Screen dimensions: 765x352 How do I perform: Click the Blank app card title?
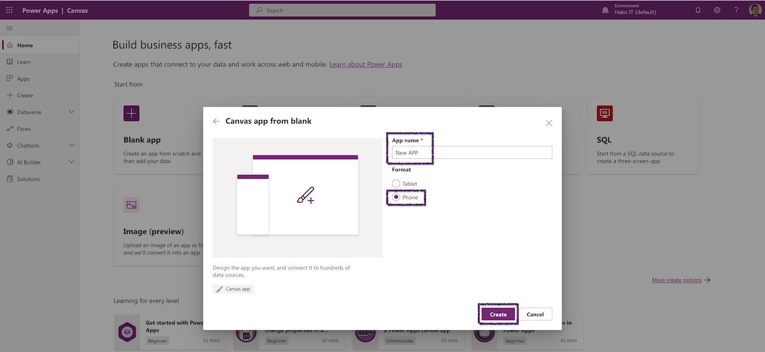[142, 140]
